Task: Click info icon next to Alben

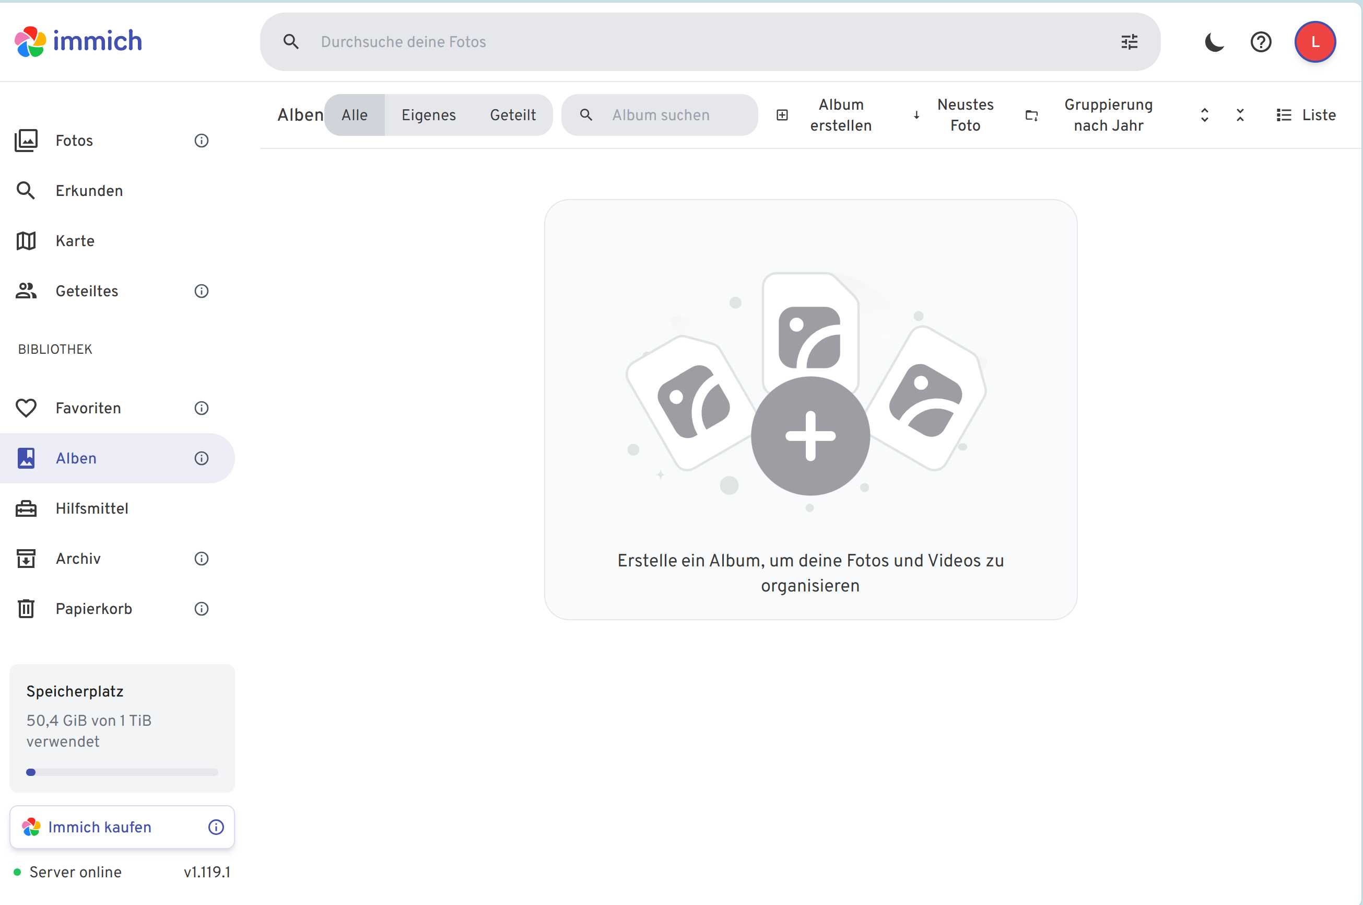Action: tap(201, 458)
